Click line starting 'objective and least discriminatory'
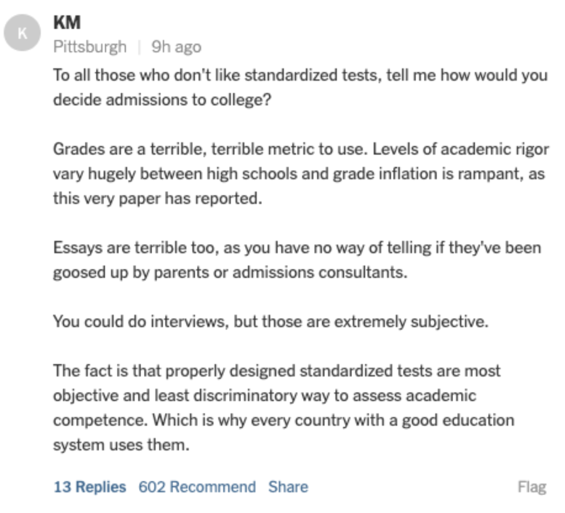The width and height of the screenshot is (565, 513). [265, 395]
